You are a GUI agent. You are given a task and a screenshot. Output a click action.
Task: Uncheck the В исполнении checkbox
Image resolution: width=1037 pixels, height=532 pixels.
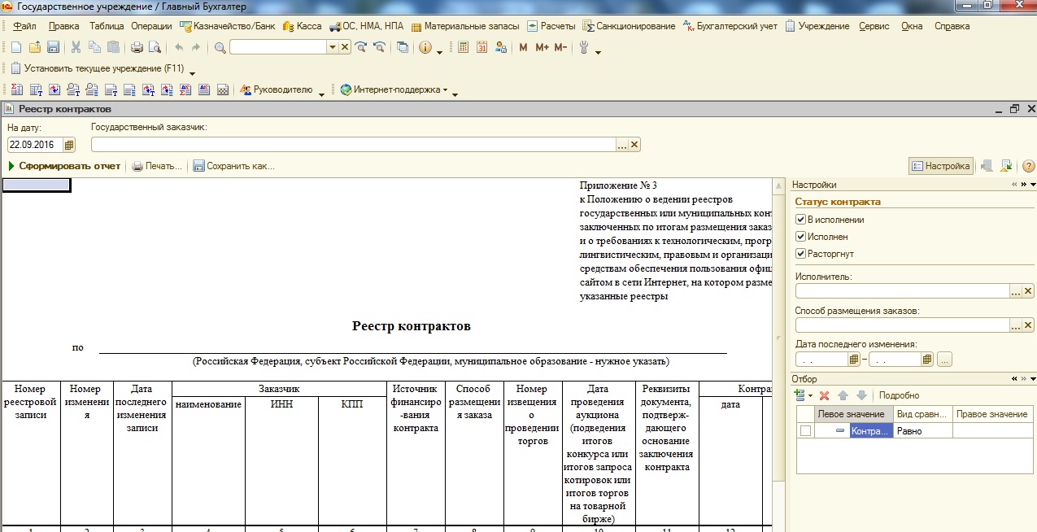pyautogui.click(x=800, y=220)
